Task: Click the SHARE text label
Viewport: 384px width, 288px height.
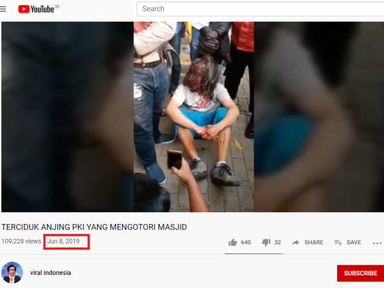Action: 314,242
